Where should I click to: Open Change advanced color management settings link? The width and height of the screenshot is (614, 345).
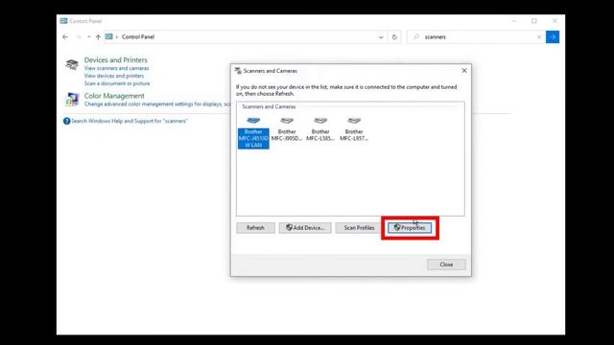[x=157, y=104]
